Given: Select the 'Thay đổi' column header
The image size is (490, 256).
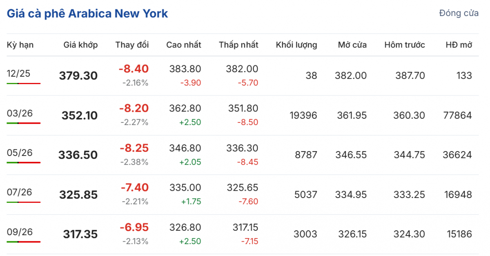Looking at the screenshot, I should click(132, 45).
